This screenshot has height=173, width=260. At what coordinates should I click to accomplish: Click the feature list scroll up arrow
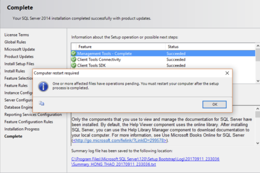tap(258, 46)
